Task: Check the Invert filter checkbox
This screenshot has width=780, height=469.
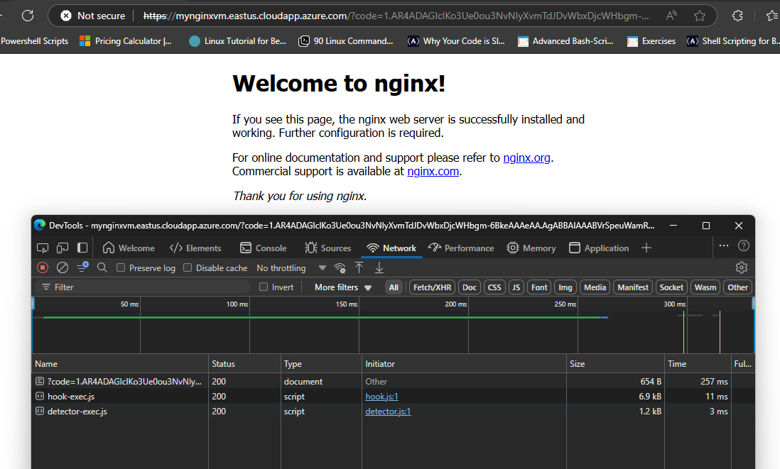Action: click(264, 287)
